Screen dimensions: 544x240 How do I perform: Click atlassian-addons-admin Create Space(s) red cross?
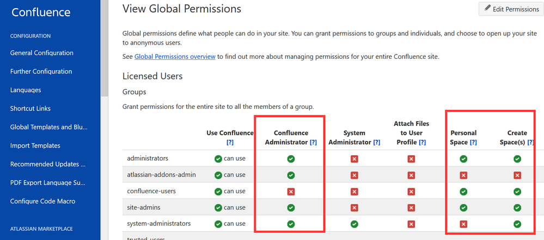click(x=517, y=175)
